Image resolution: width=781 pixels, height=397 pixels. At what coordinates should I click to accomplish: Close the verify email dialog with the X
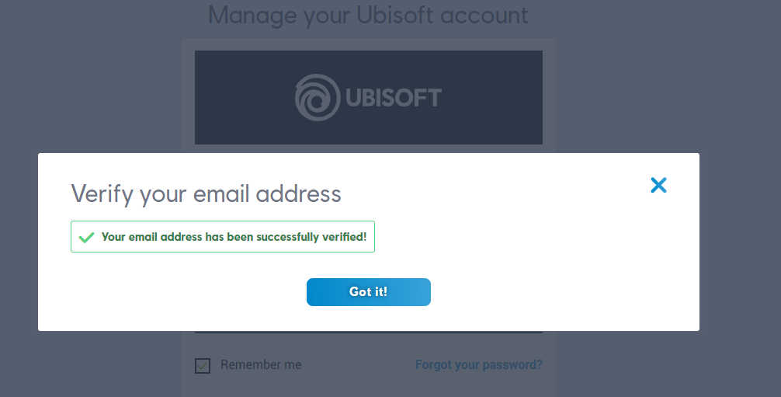658,185
